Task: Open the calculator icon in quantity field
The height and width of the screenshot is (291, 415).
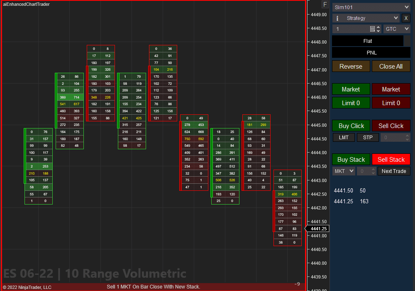Action: (372, 29)
